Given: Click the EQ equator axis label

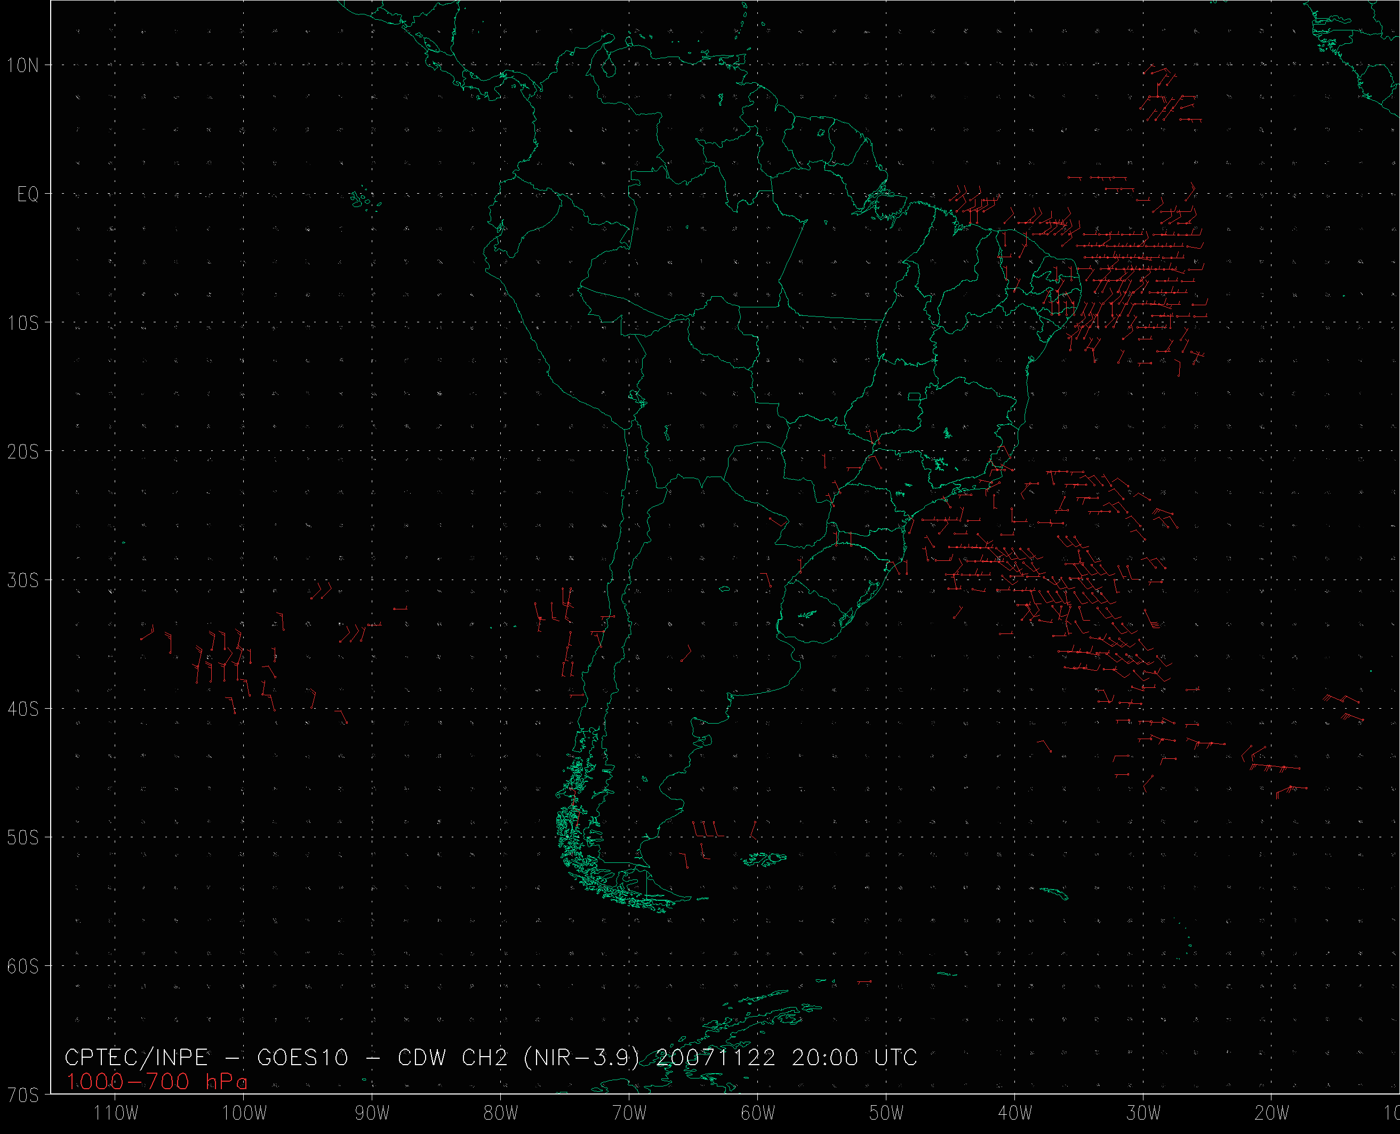Looking at the screenshot, I should 28,195.
